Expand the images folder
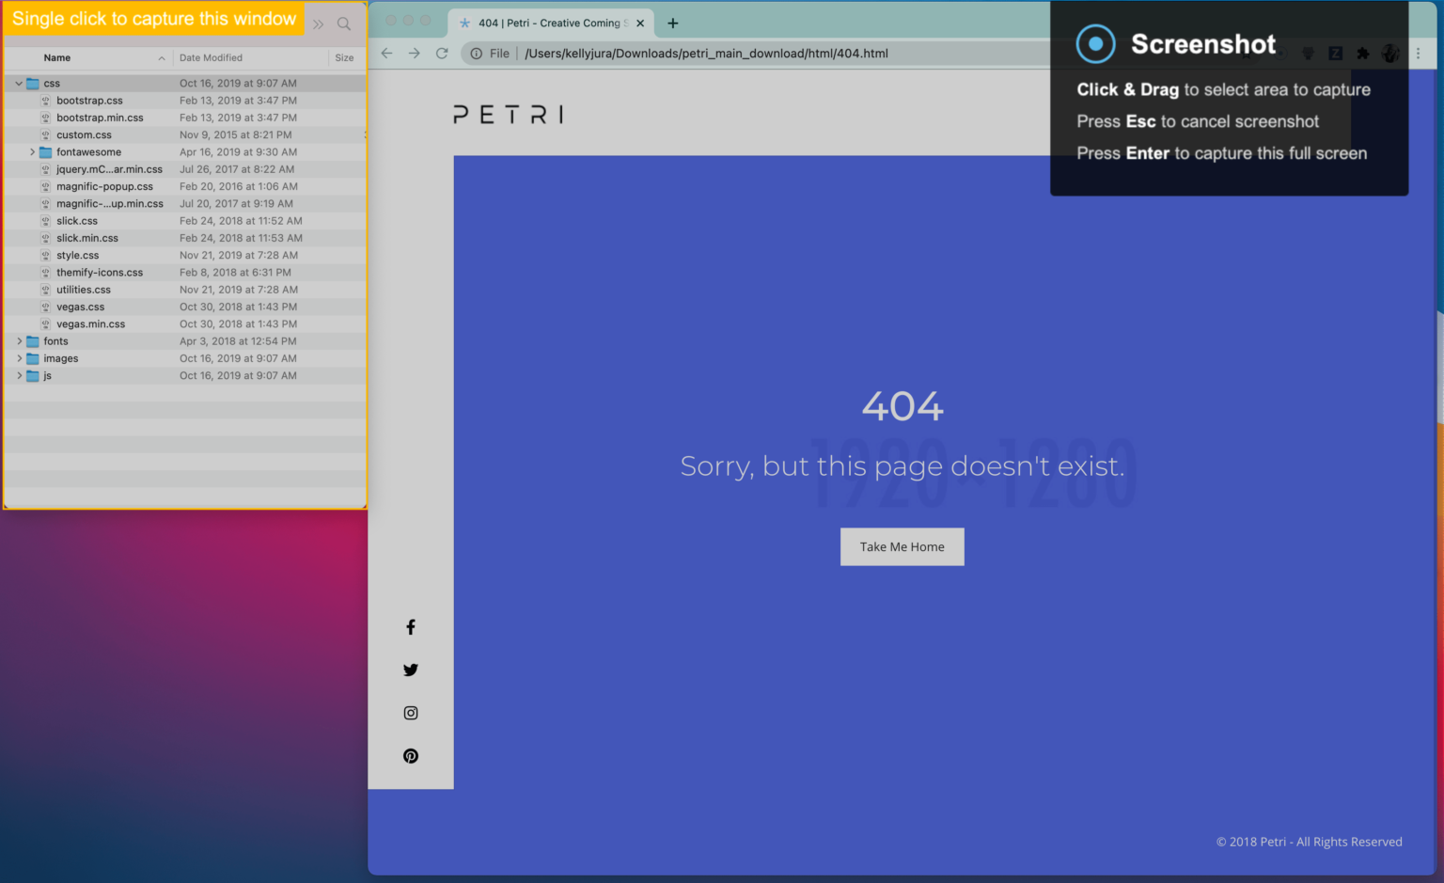The width and height of the screenshot is (1444, 883). click(x=19, y=358)
